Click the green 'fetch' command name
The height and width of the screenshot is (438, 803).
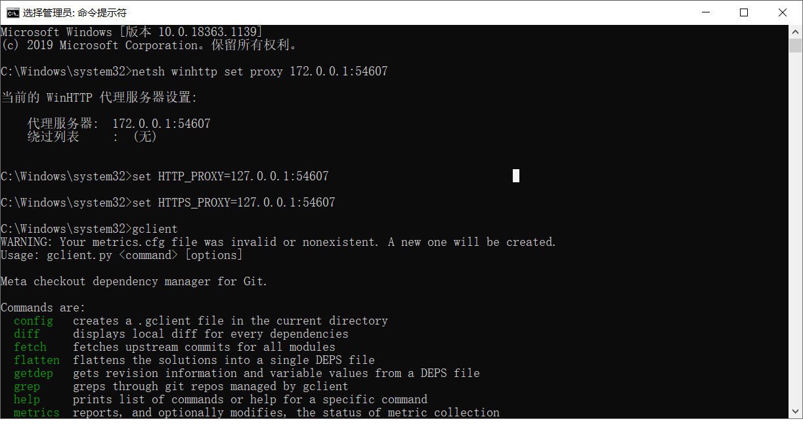(30, 347)
